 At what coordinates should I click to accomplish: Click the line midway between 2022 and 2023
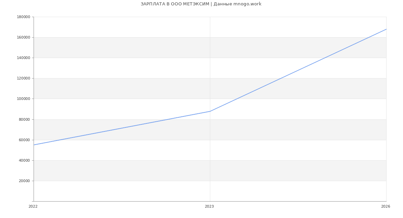[x=122, y=128]
